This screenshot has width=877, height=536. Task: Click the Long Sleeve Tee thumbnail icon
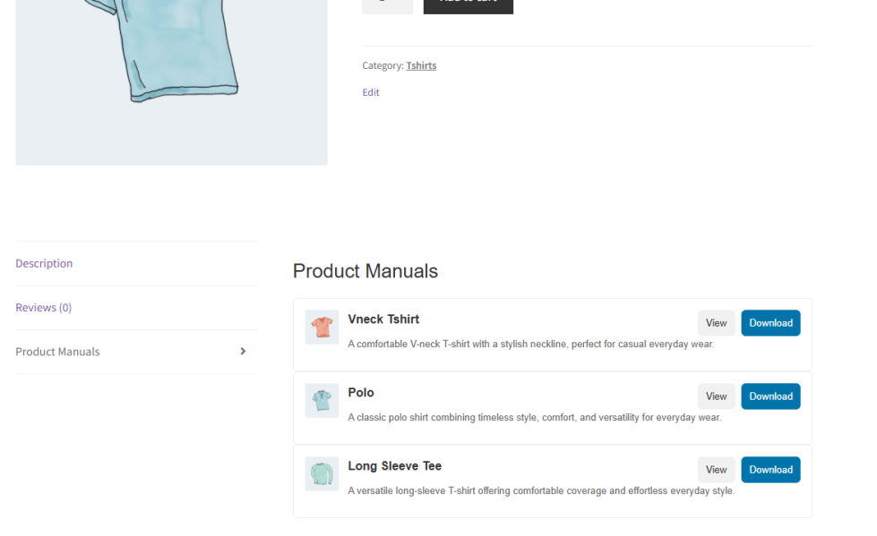[322, 474]
